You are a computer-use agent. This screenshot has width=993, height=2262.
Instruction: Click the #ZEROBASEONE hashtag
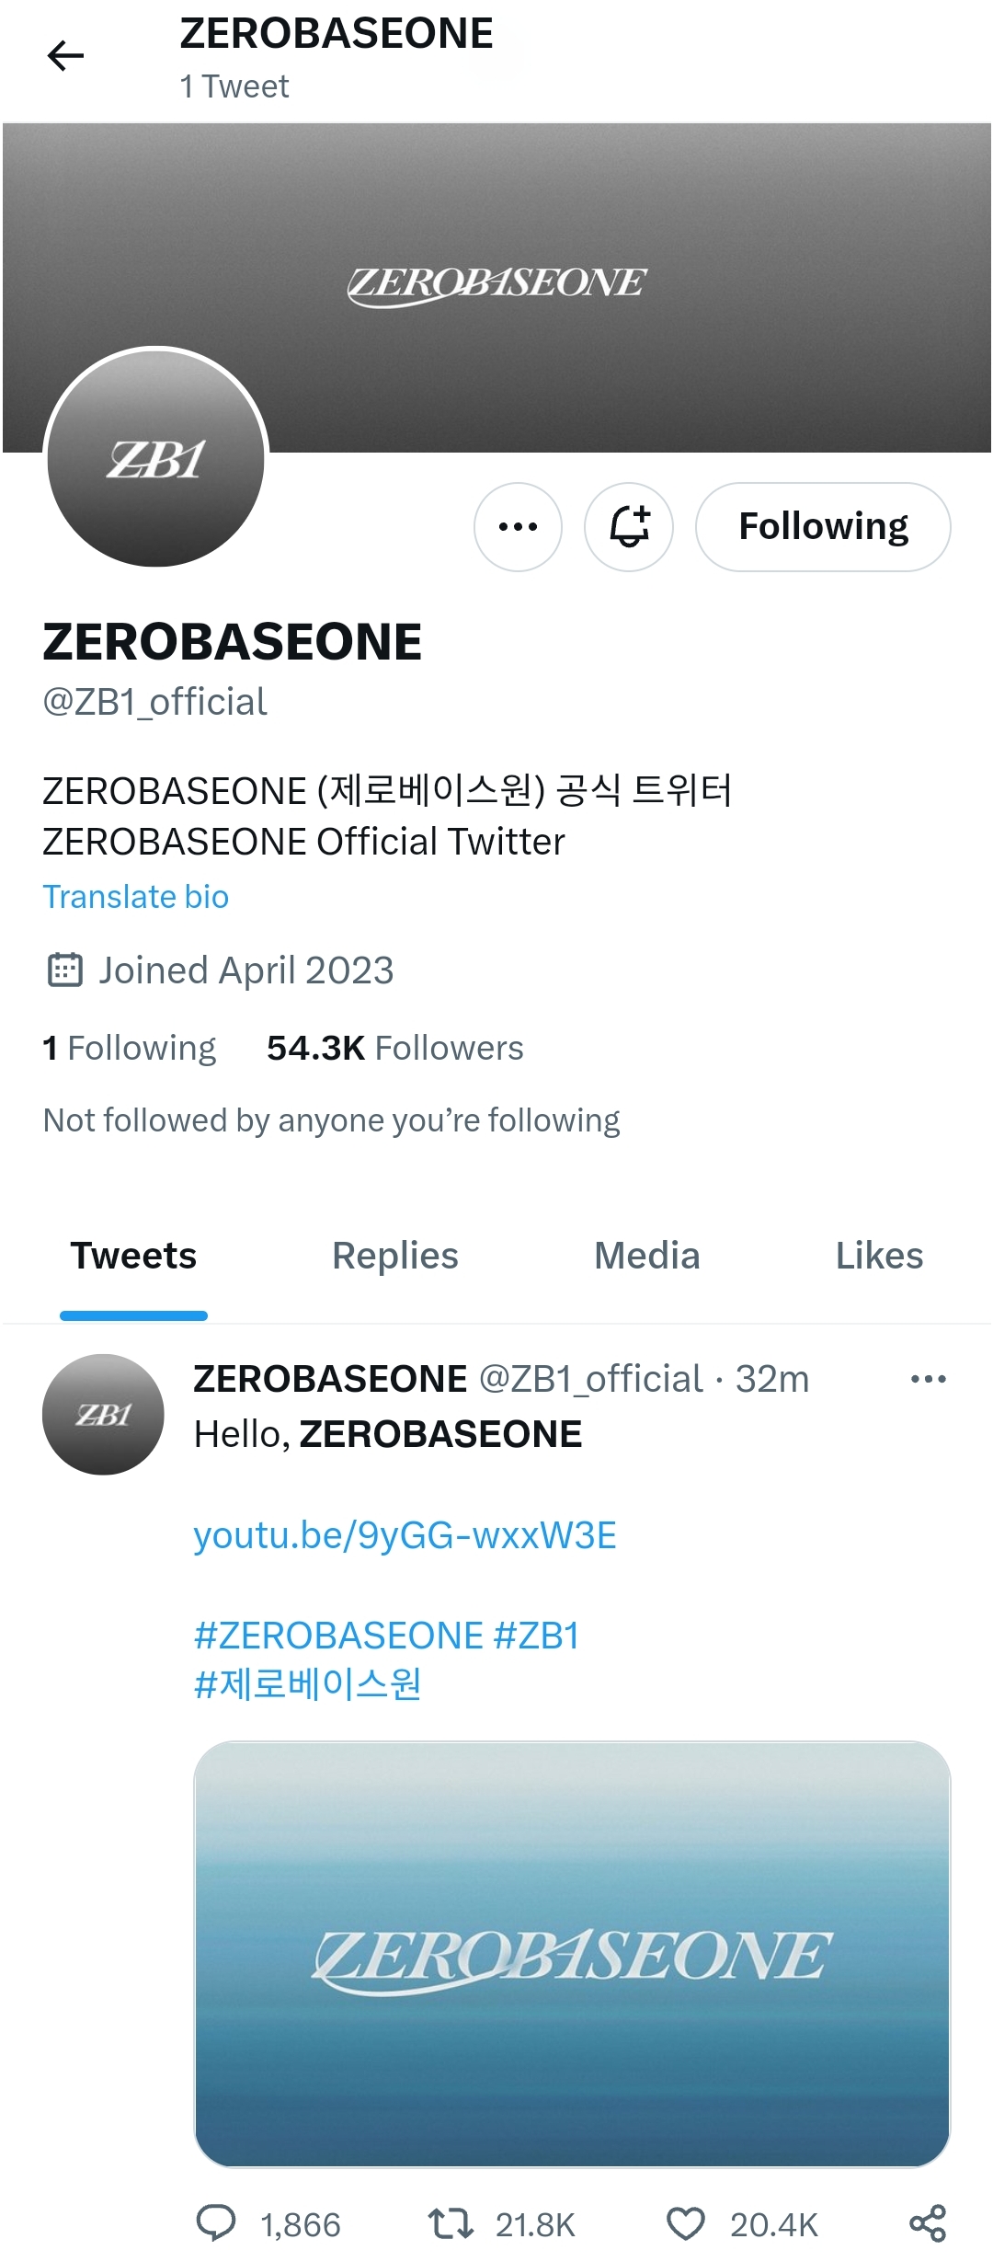coord(338,1636)
